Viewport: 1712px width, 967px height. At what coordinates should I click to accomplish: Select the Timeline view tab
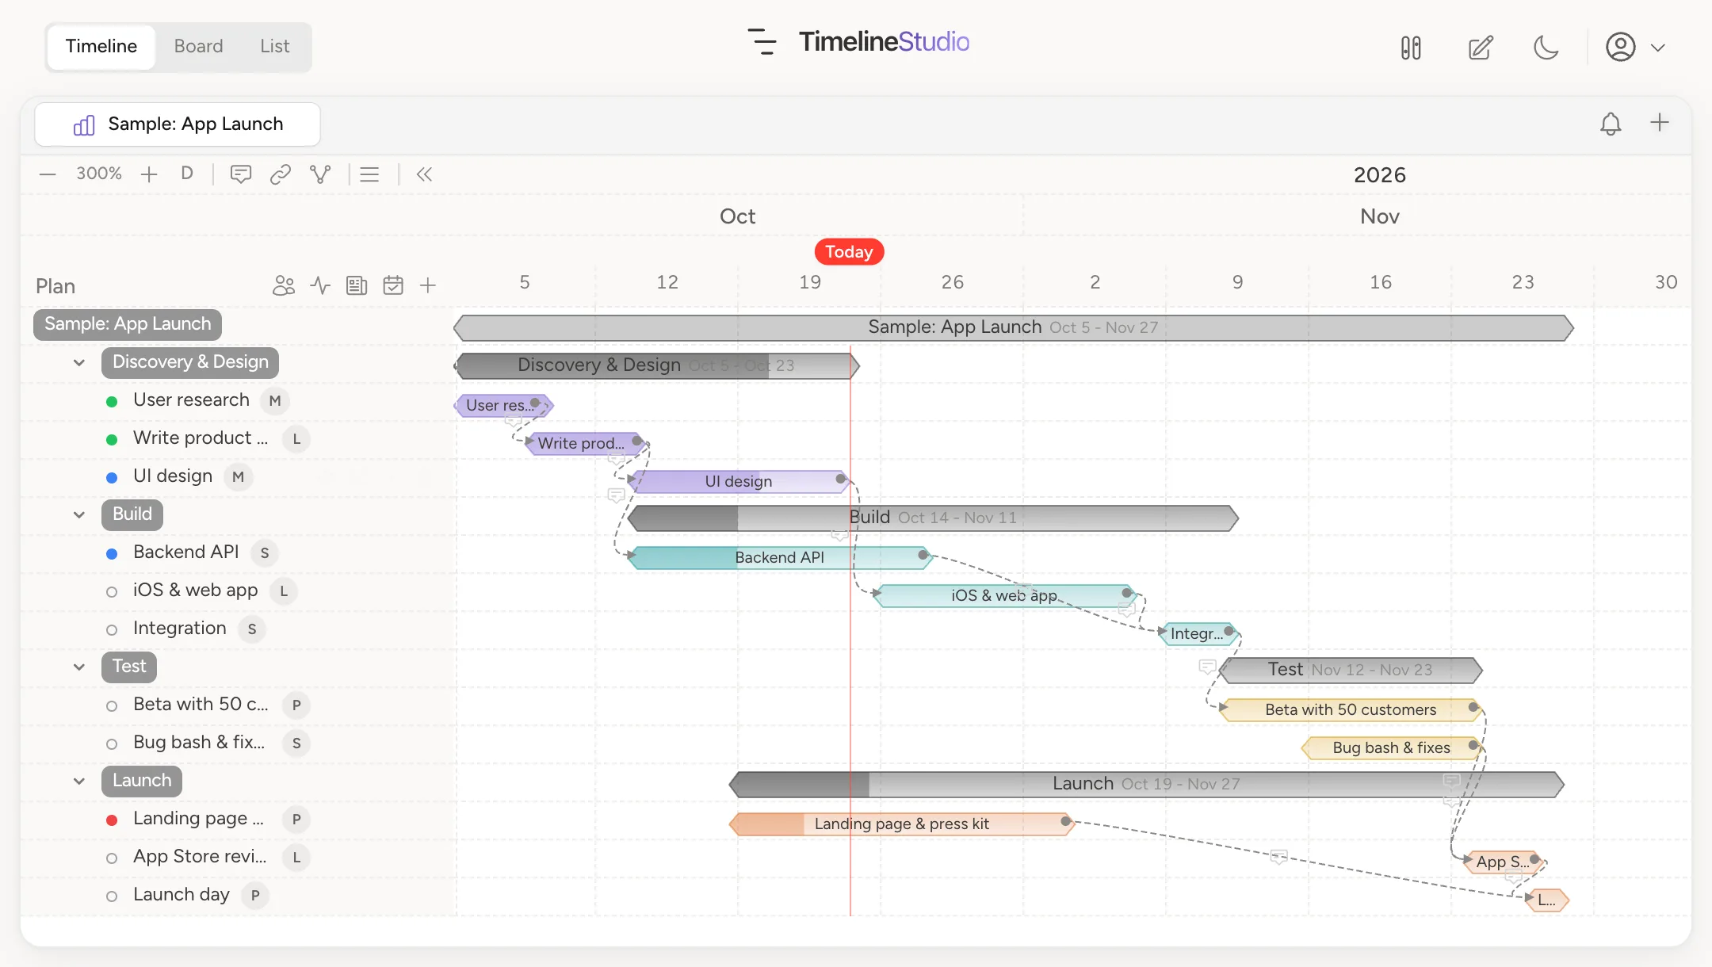tap(101, 46)
